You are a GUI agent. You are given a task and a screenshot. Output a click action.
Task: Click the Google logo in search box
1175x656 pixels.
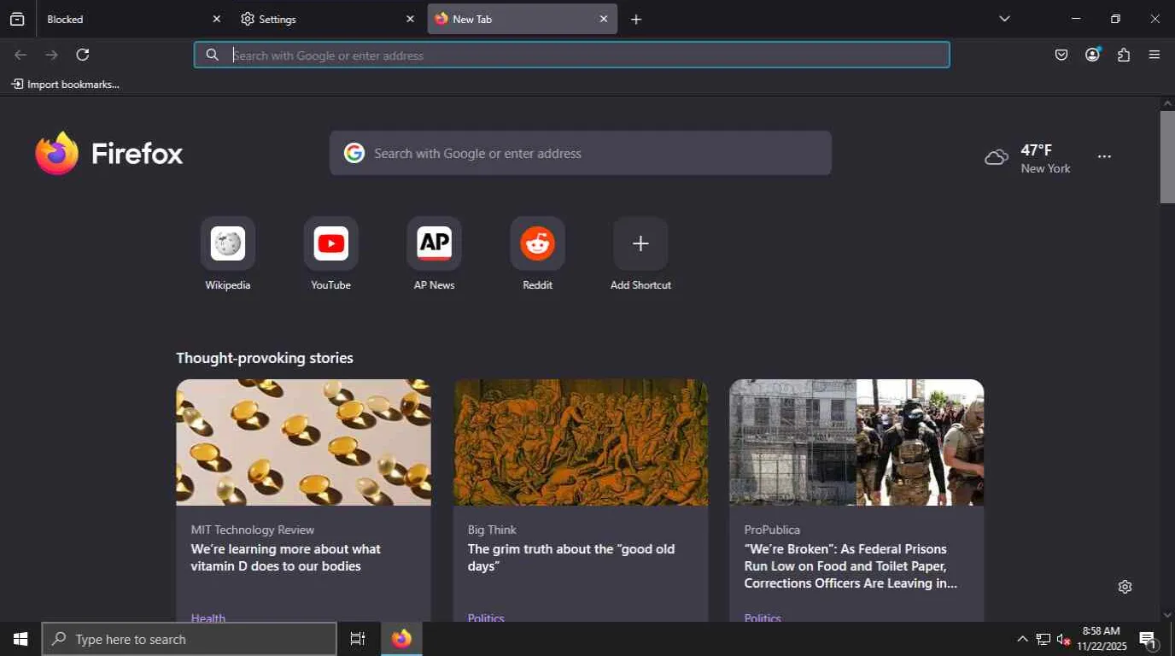(x=354, y=153)
